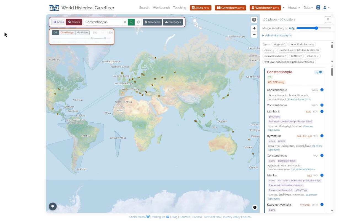Open info for Constantinople WD record
This screenshot has height=223, width=339.
pos(322,155)
